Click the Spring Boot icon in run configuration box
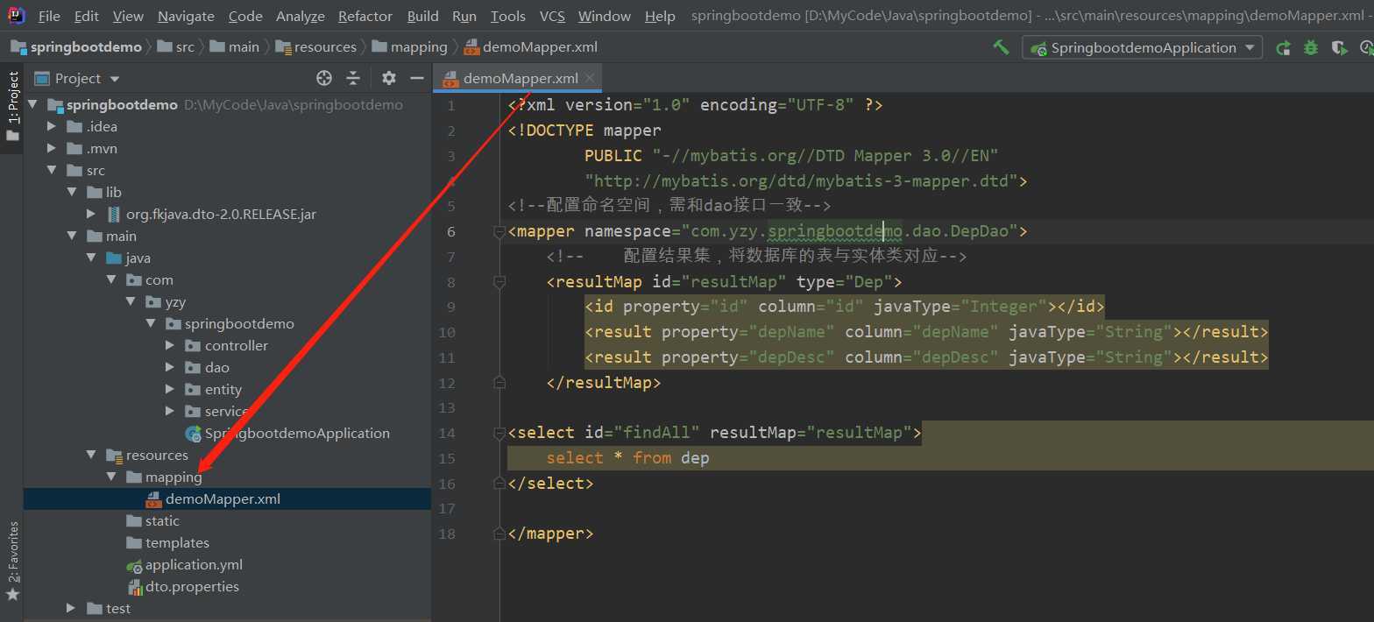 (x=1039, y=48)
